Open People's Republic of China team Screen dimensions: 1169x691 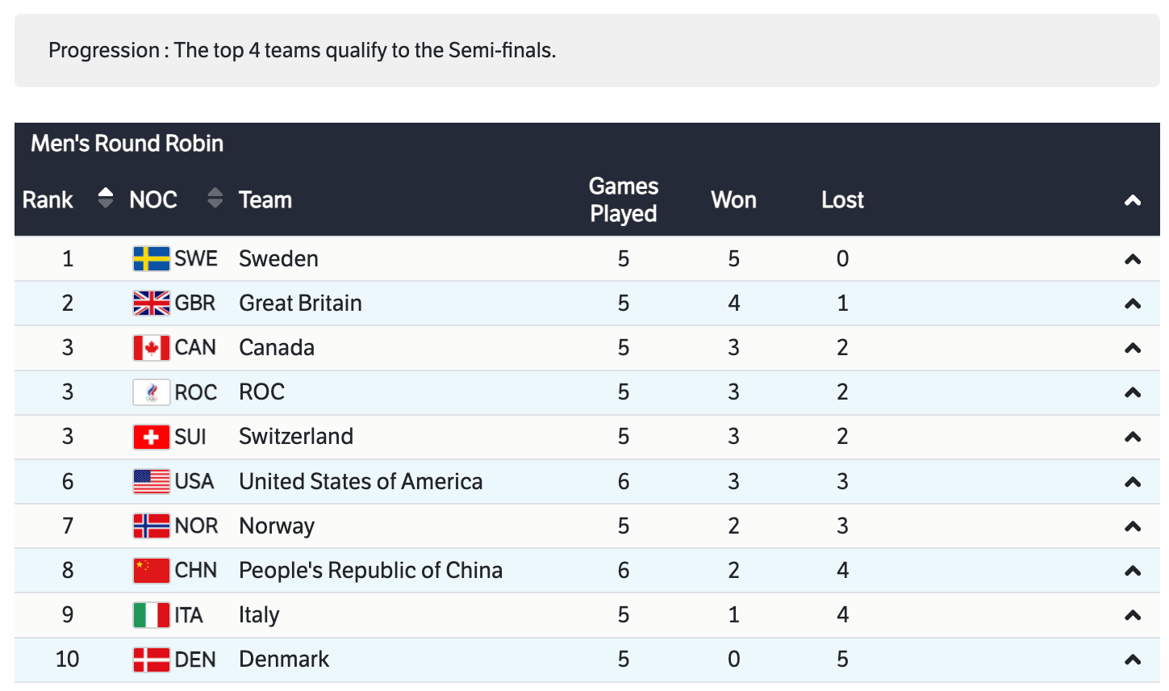[370, 571]
